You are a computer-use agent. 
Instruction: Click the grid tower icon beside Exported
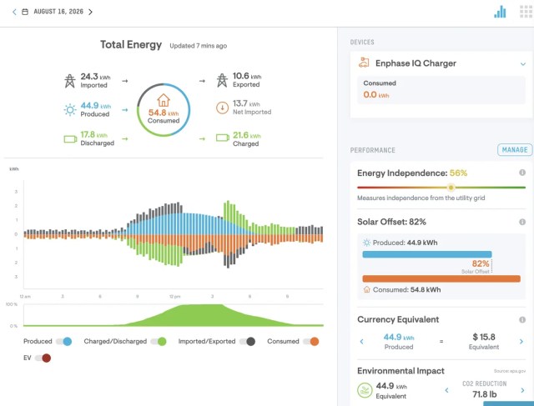tap(222, 80)
